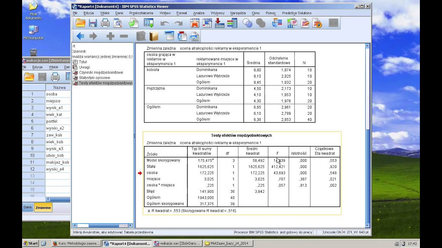Save the report using the floppy disk icon

pos(93,23)
